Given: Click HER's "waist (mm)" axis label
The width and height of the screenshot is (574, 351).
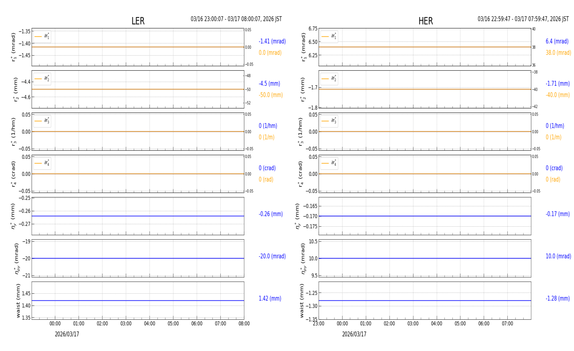Looking at the screenshot, I should tap(302, 301).
